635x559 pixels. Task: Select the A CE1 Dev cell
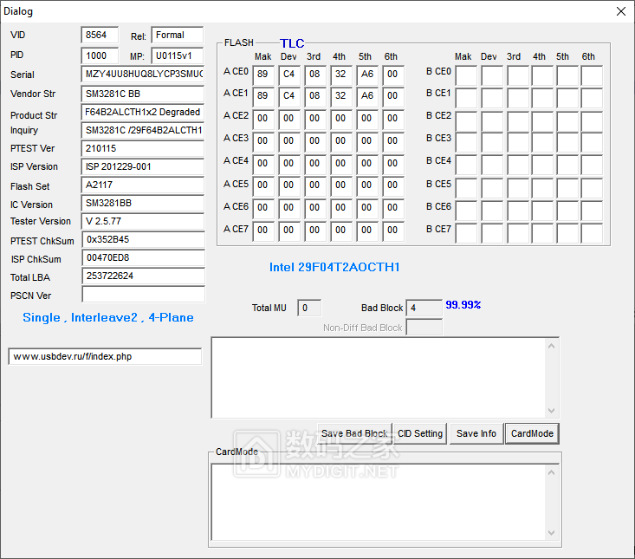coord(289,96)
